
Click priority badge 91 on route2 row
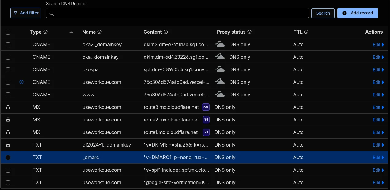[x=206, y=120]
